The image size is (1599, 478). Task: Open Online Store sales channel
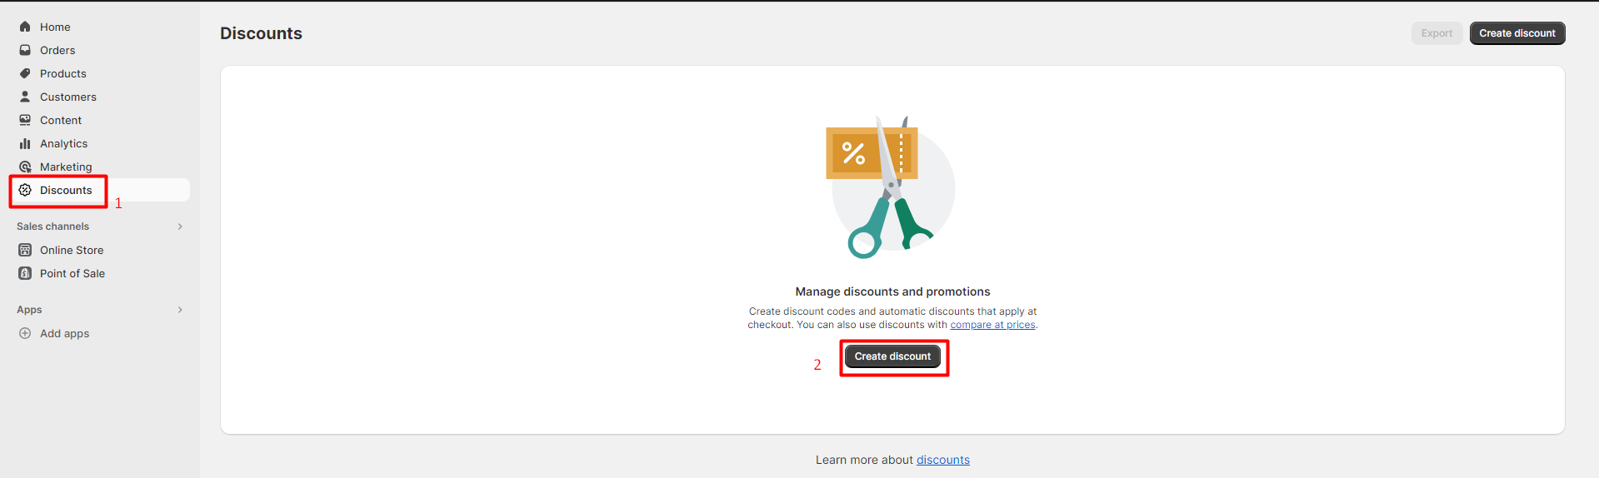(x=100, y=250)
